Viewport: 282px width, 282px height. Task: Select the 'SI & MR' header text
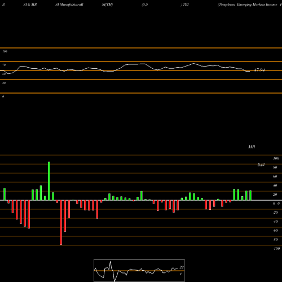(30, 5)
